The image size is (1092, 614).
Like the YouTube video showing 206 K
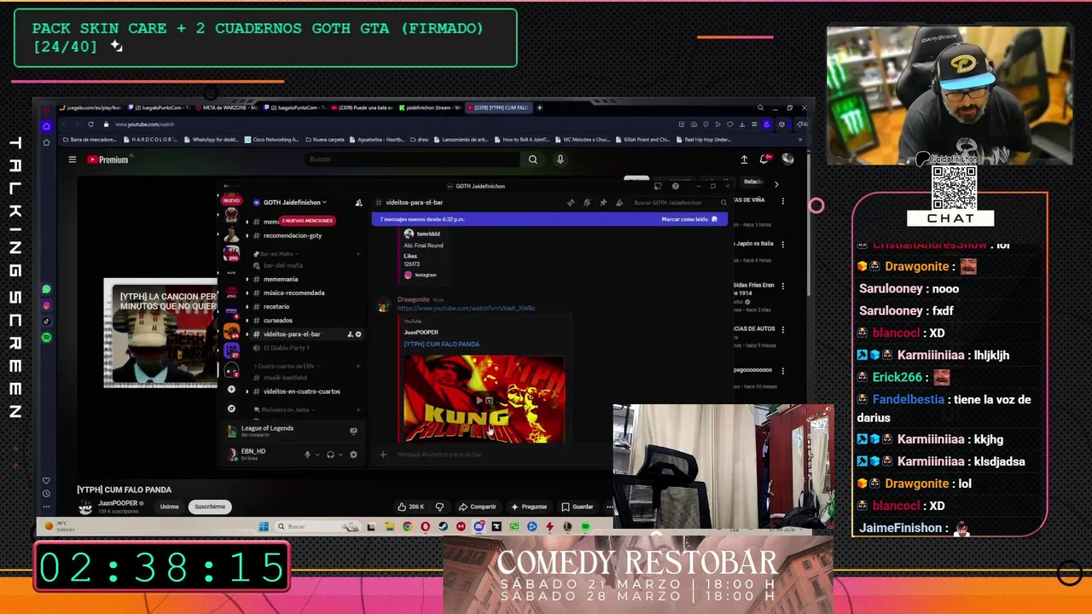pos(410,507)
